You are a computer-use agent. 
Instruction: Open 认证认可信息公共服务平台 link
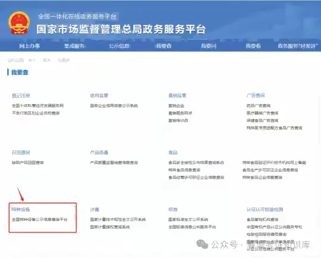tap(270, 249)
